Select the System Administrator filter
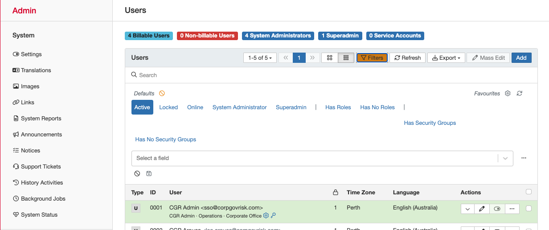Screen dimensions: 549x230 240,107
